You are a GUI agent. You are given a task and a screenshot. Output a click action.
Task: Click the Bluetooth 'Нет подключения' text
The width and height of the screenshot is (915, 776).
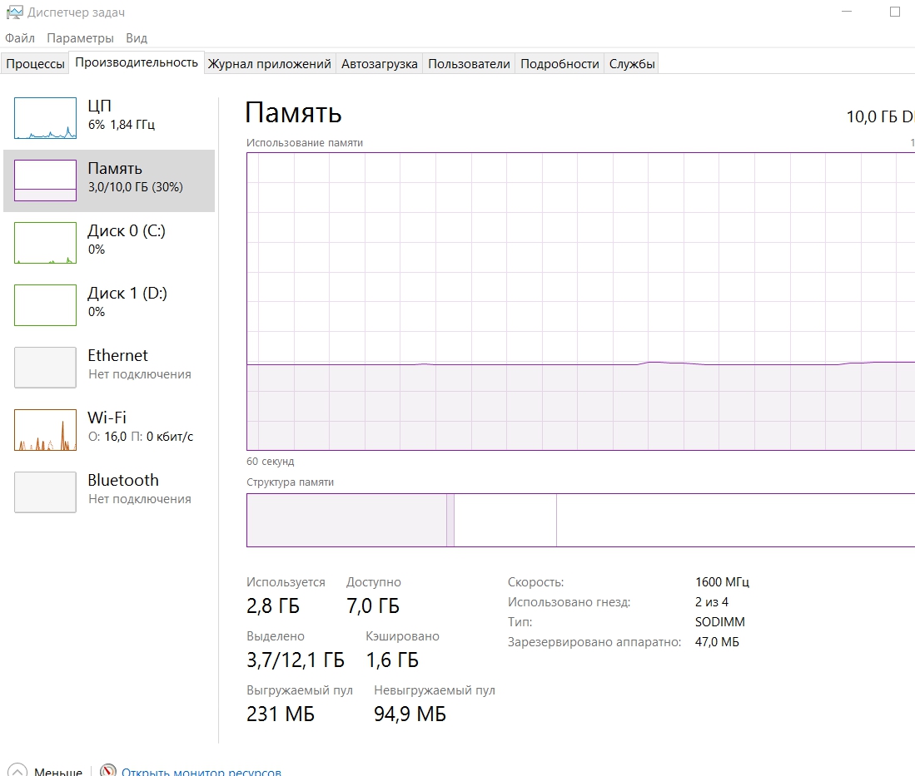coord(140,499)
